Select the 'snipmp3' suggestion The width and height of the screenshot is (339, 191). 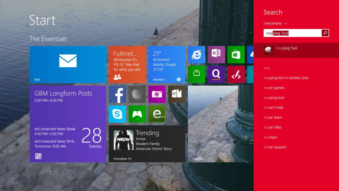coord(270,137)
